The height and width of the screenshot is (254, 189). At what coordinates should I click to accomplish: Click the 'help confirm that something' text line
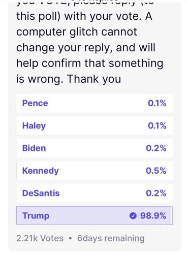point(90,63)
